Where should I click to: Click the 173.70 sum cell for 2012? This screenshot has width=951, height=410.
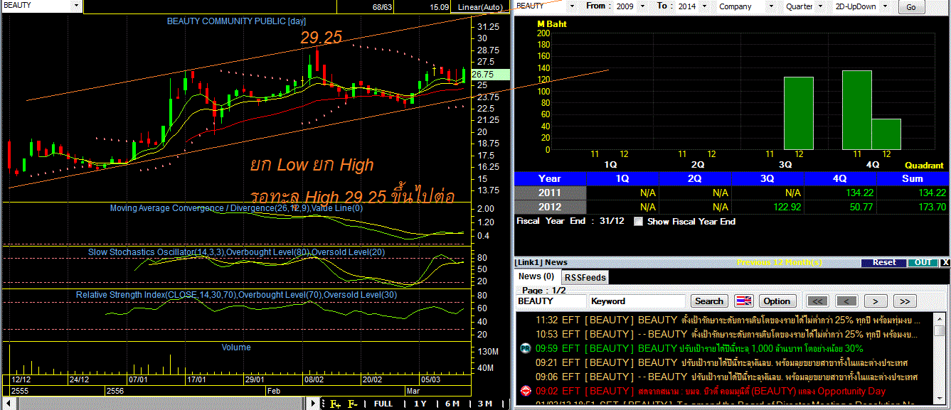pyautogui.click(x=913, y=207)
